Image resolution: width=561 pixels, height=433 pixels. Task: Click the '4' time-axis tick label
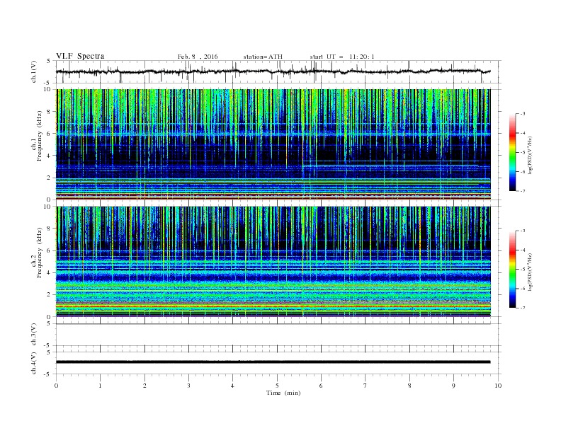pos(232,386)
